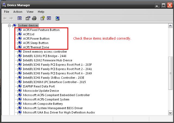Click icon next to ACPI Fixed Feature Button
The image size is (174, 123).
pos(20,30)
